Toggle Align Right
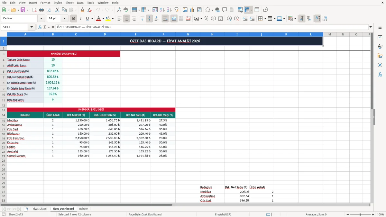The image size is (386, 217). (x=133, y=19)
